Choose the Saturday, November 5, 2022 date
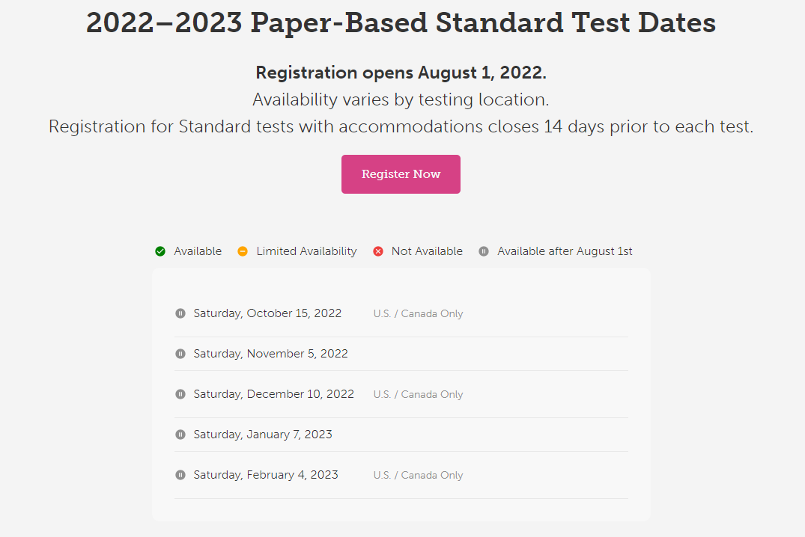Screen dimensions: 805x537 pyautogui.click(x=270, y=354)
